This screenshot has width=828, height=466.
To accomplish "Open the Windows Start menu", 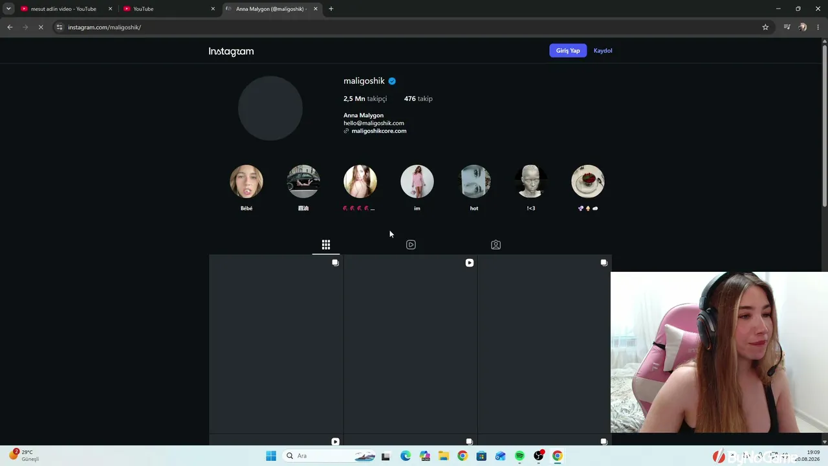I will 271,456.
